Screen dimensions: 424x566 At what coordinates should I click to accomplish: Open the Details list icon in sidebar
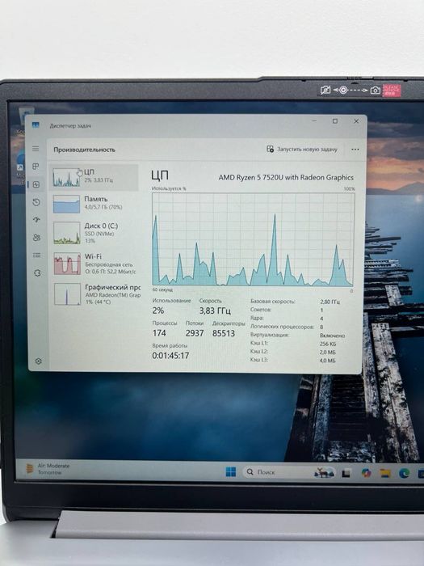(37, 255)
